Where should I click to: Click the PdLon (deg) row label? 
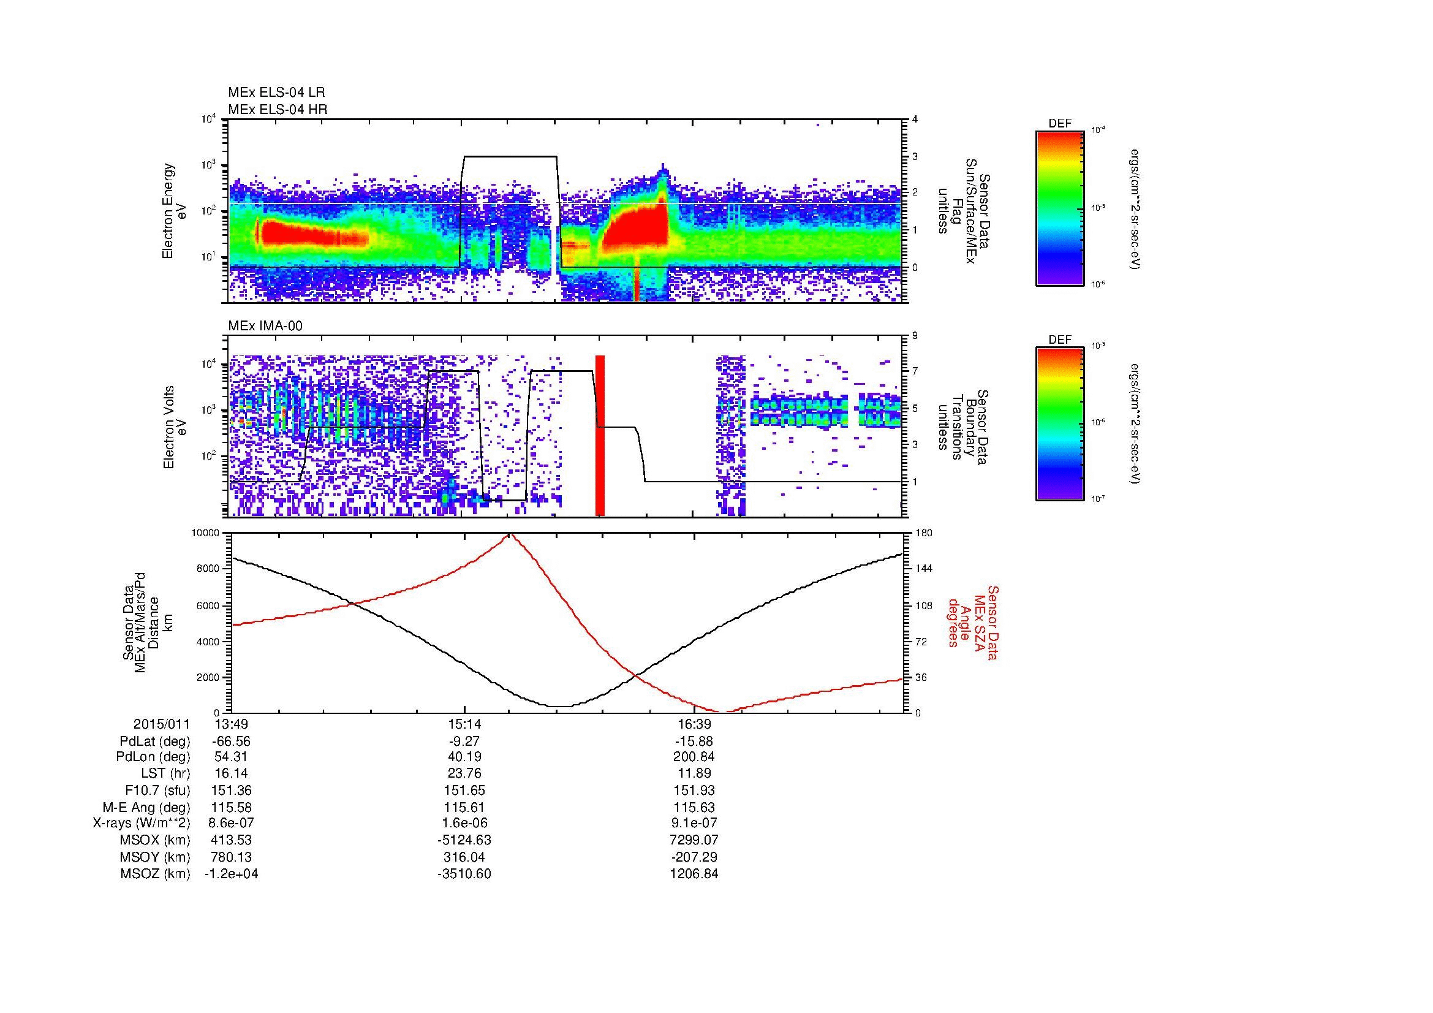[153, 757]
